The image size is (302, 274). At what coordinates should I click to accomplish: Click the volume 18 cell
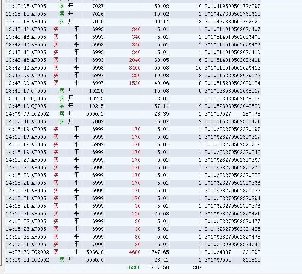199,22
